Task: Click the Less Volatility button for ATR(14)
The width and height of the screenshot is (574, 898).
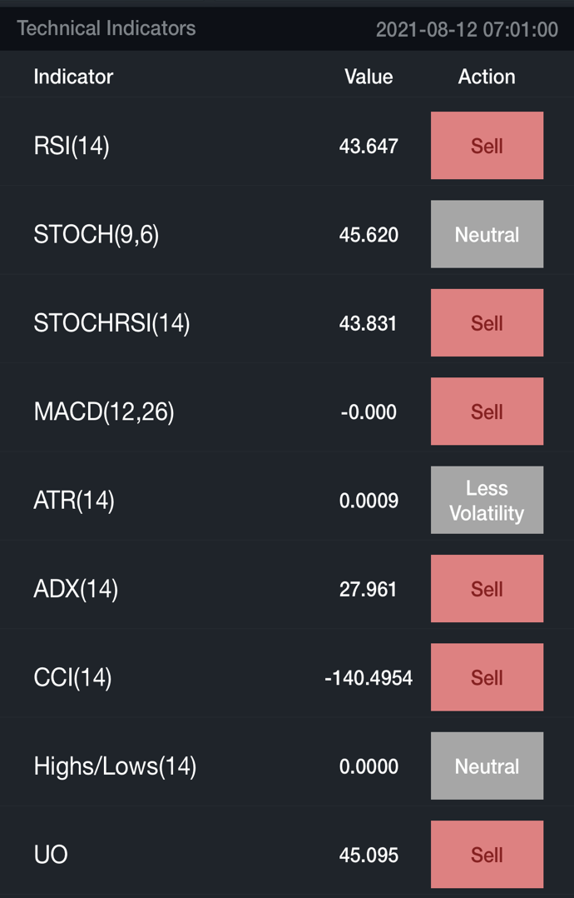Action: 487,500
